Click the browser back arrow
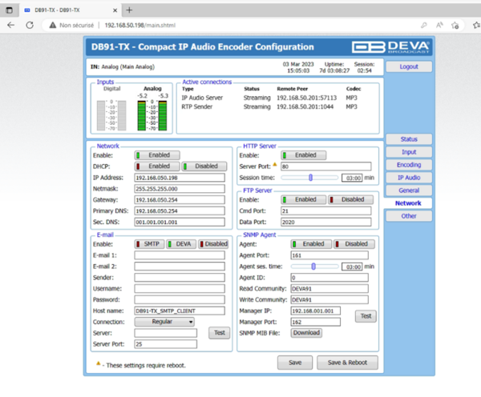481x397 pixels. [x=10, y=25]
